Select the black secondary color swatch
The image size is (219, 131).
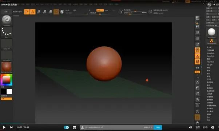(4, 92)
